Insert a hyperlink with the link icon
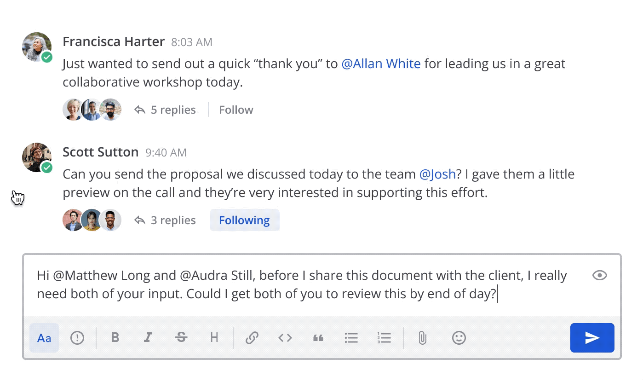Image resolution: width=643 pixels, height=382 pixels. 252,338
